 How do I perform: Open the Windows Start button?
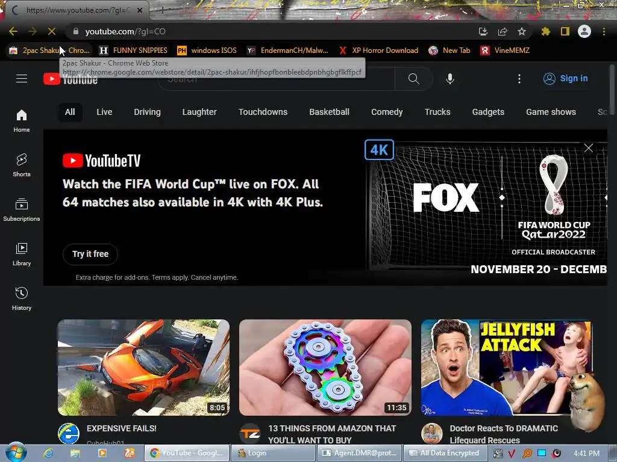click(16, 452)
